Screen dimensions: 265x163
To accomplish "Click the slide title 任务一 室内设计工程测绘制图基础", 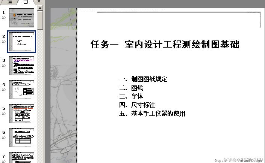I will tap(165, 45).
